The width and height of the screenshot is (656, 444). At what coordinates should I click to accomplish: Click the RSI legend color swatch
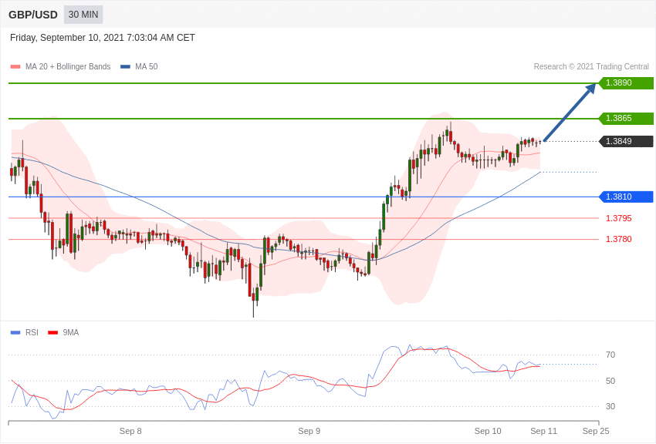15,333
